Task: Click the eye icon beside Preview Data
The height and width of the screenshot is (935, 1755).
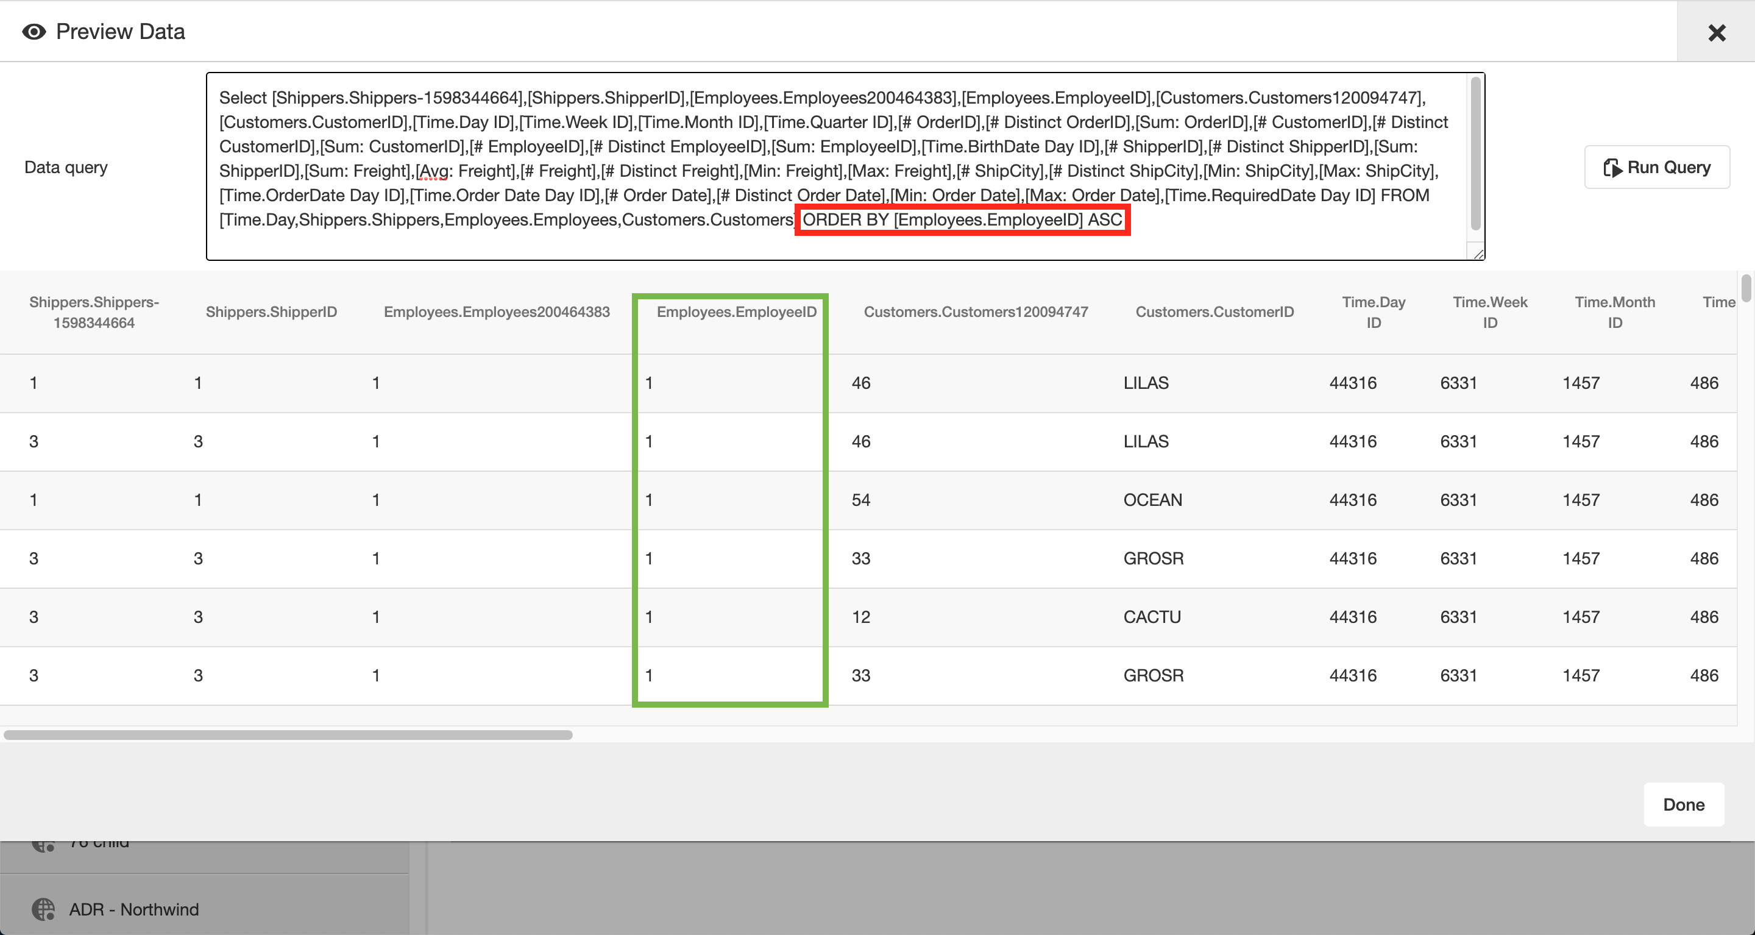Action: pos(34,32)
